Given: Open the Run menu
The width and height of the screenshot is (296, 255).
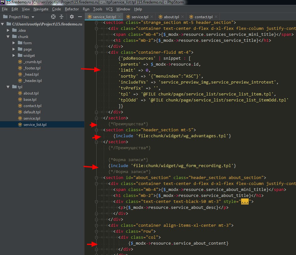Looking at the screenshot, I should [x=86, y=9].
